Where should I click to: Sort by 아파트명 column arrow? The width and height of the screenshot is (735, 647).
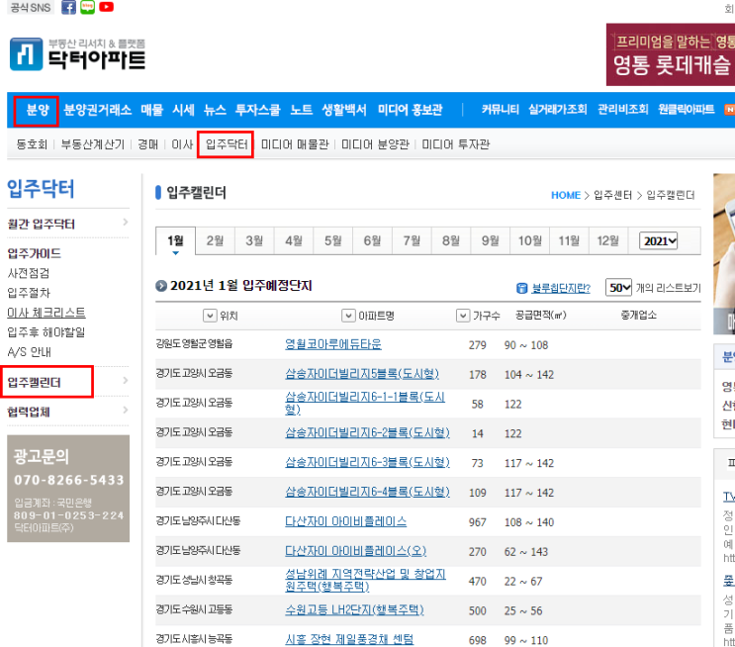tap(348, 316)
